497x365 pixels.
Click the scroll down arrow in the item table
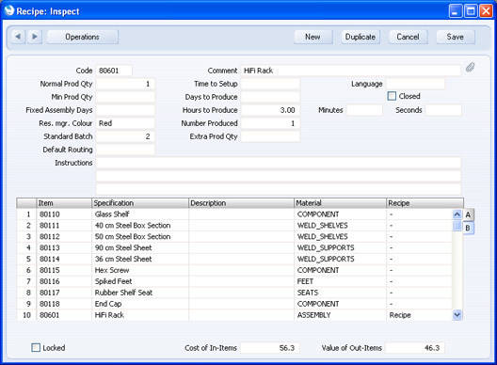click(x=457, y=315)
